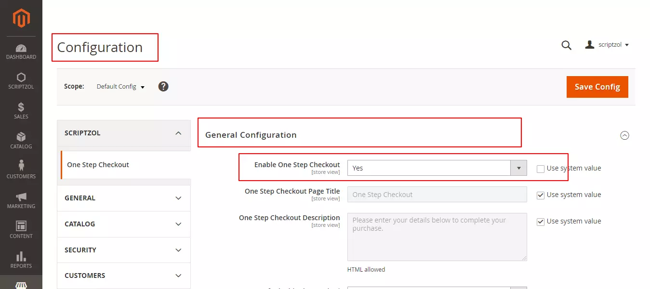
Task: Select the One Step Checkout tab
Action: (x=125, y=165)
